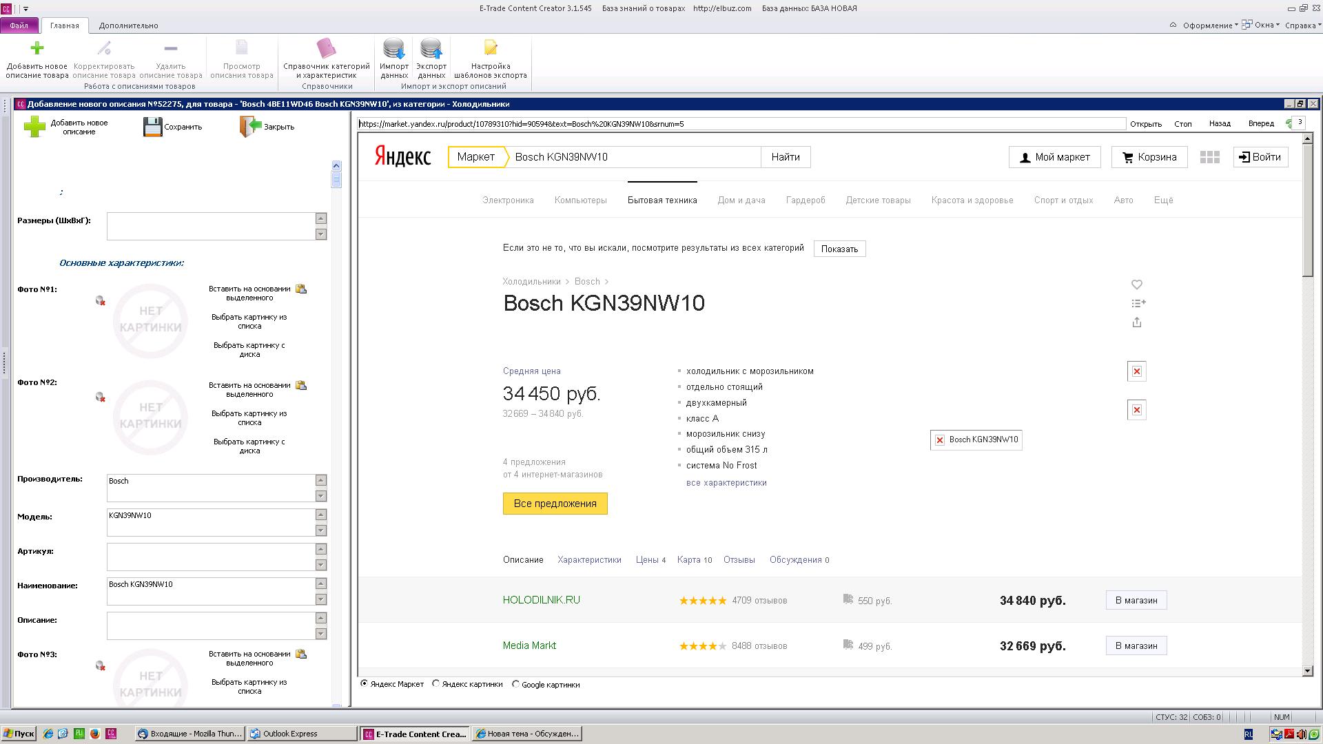Remove Photo №1 image icon
Viewport: 1323px width, 744px height.
(x=101, y=301)
